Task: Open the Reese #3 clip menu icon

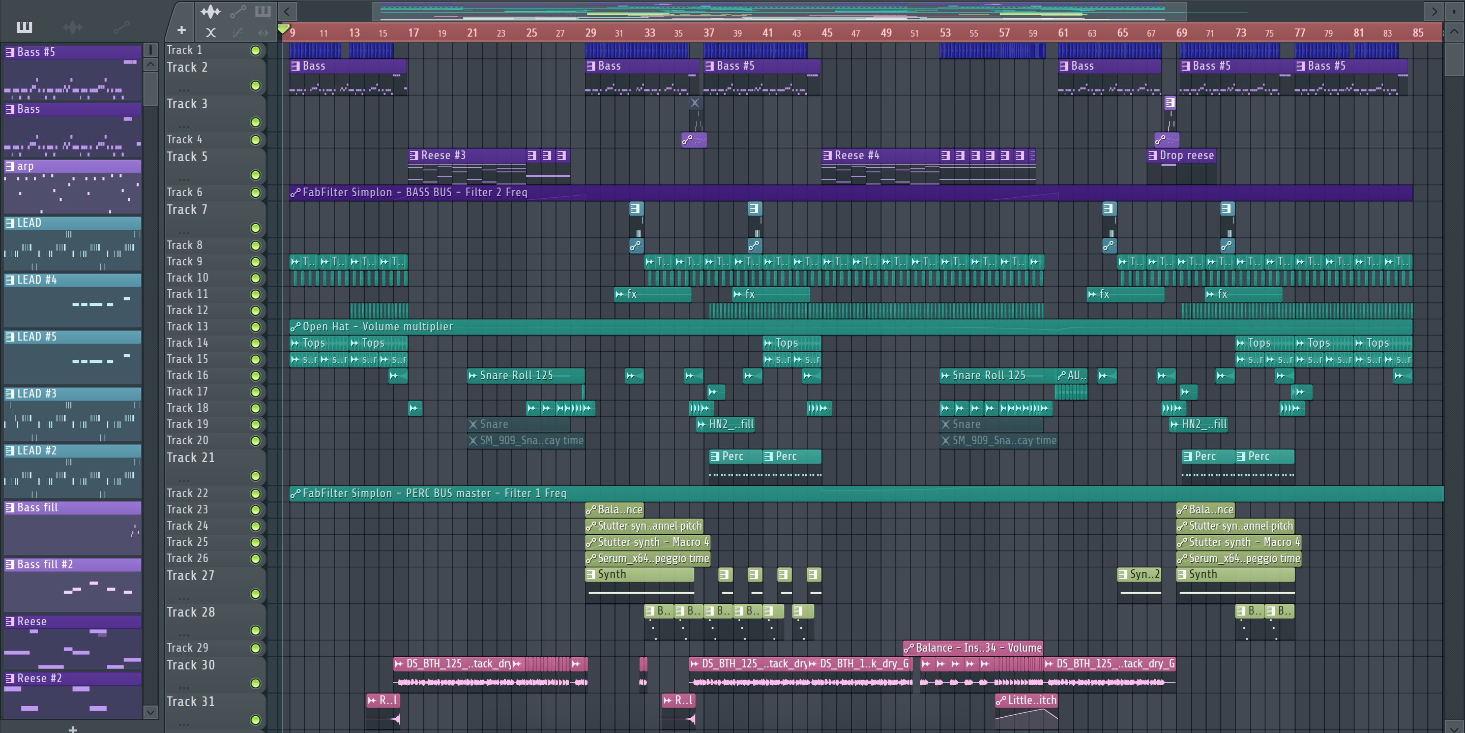Action: pyautogui.click(x=414, y=156)
